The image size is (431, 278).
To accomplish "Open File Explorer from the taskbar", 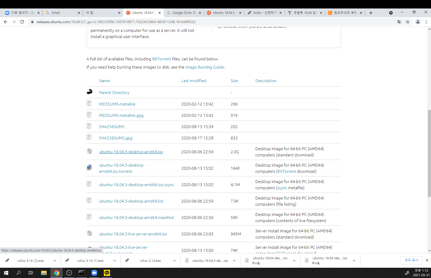I will point(44,273).
